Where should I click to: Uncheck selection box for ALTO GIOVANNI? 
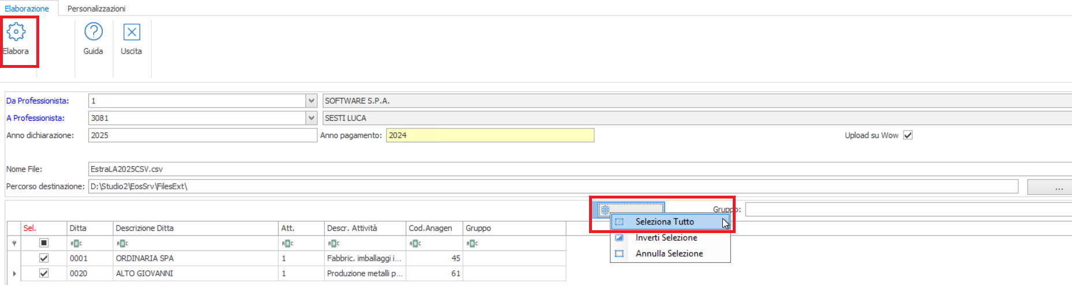click(44, 273)
